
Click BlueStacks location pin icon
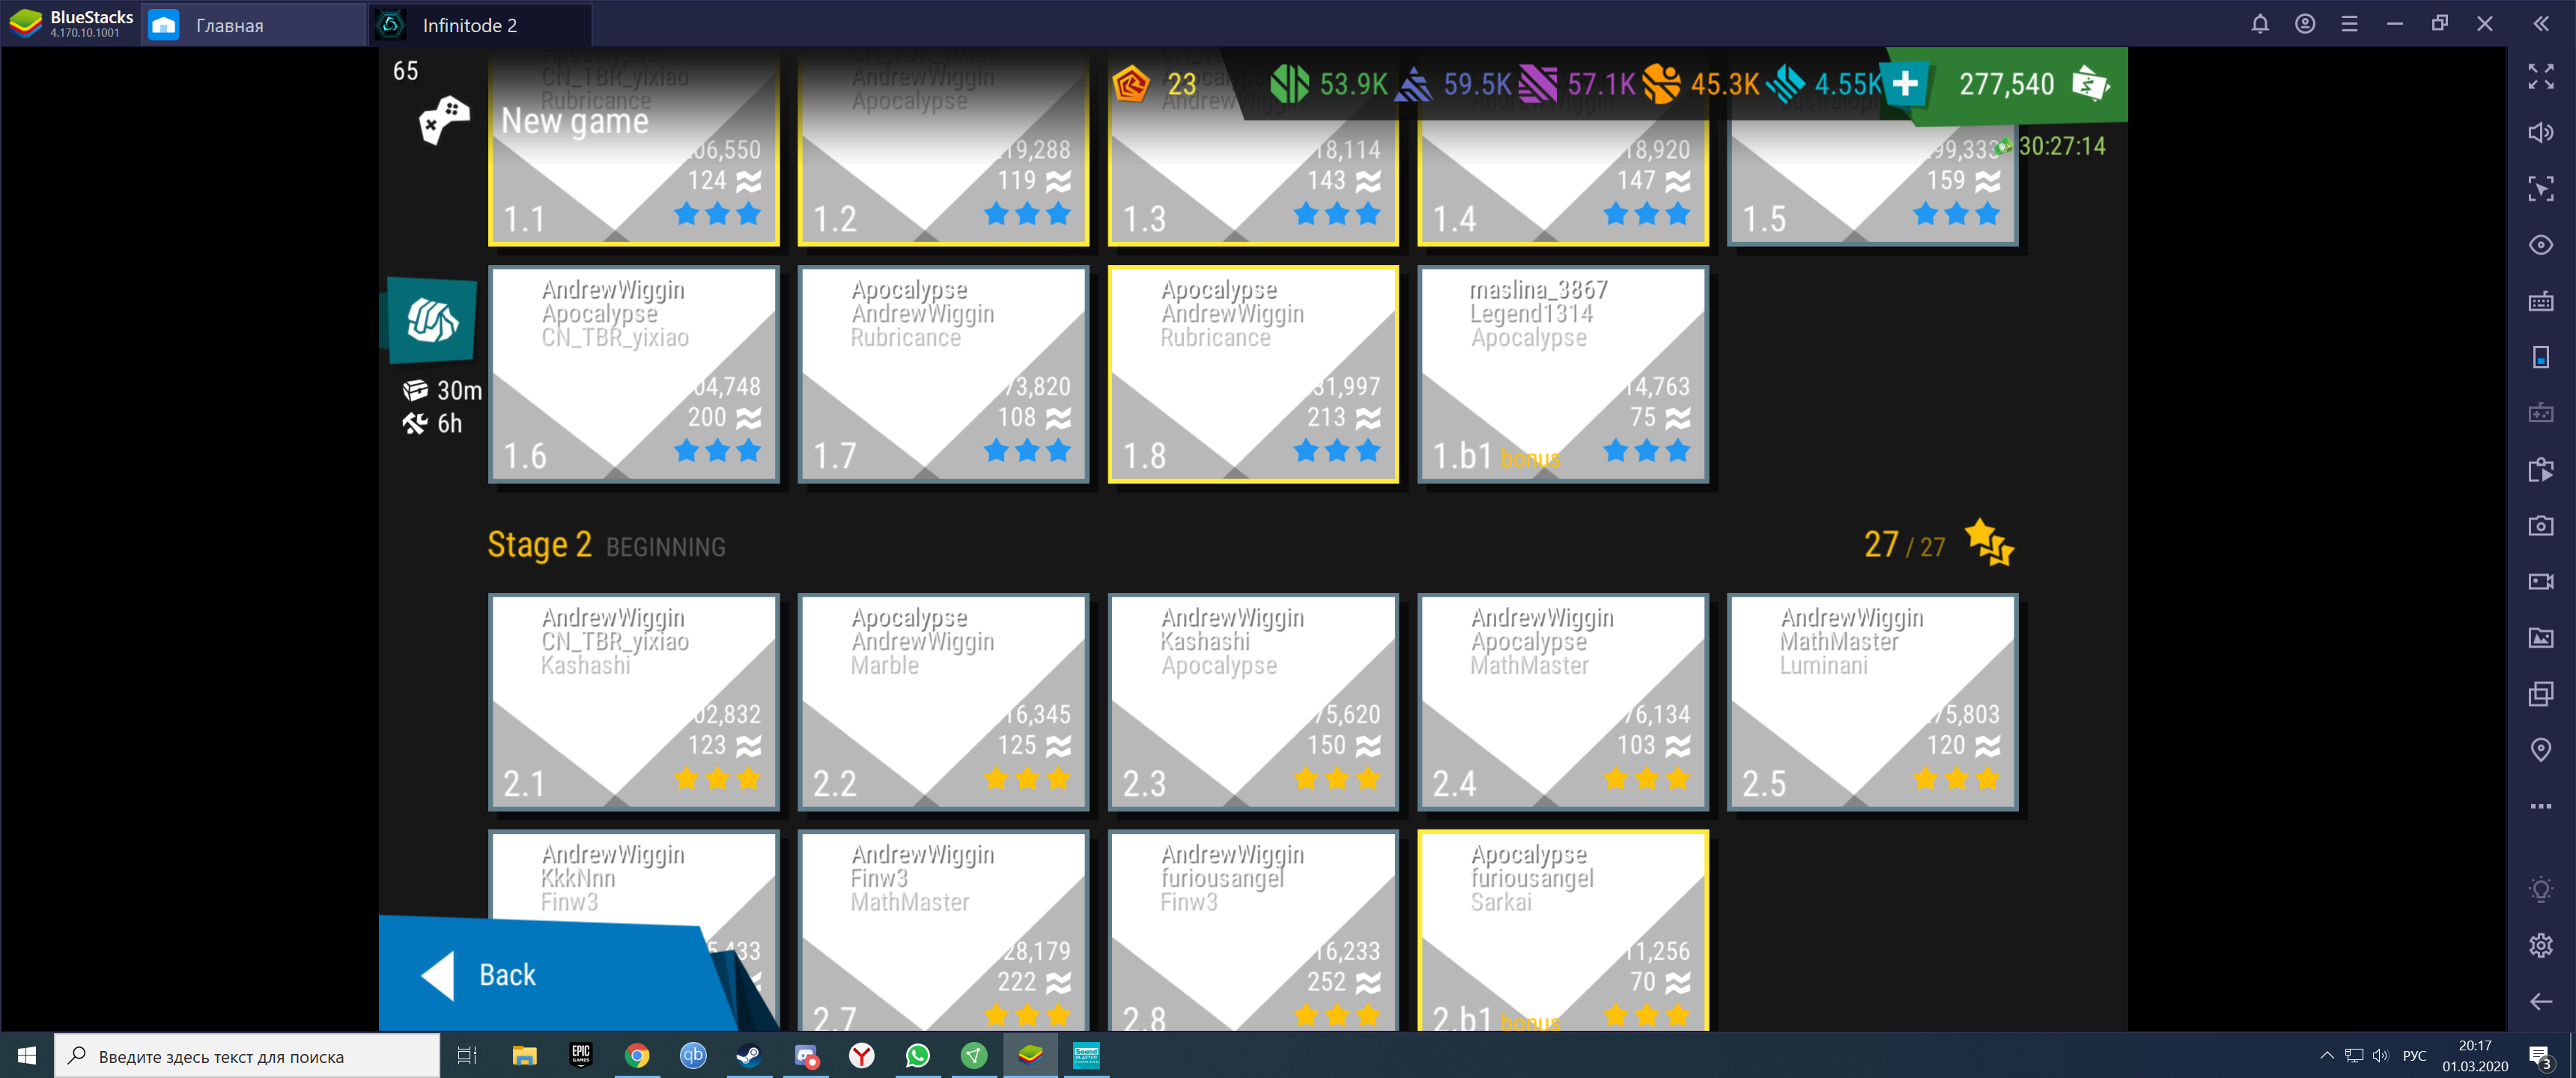point(2540,750)
